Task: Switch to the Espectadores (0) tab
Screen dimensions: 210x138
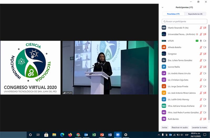Action: click(195, 14)
